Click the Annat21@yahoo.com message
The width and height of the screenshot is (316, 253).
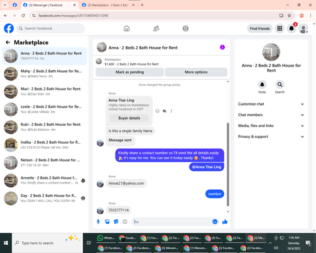(x=126, y=183)
